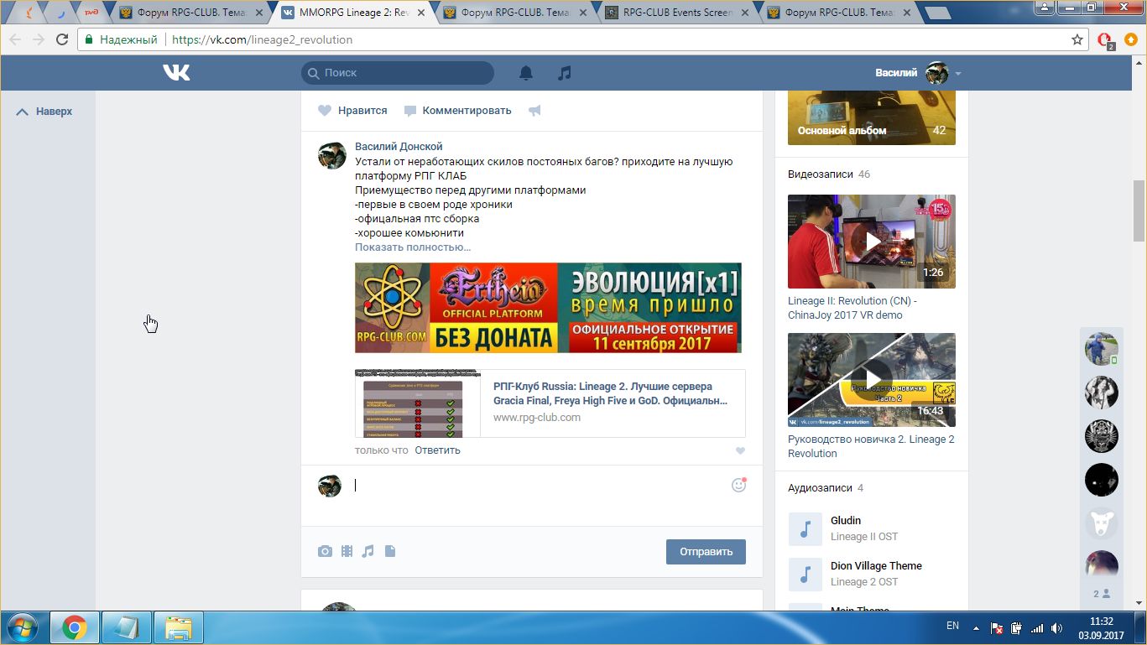Viewport: 1147px width, 645px height.
Task: Like the post with the Нравится heart
Action: tap(352, 110)
